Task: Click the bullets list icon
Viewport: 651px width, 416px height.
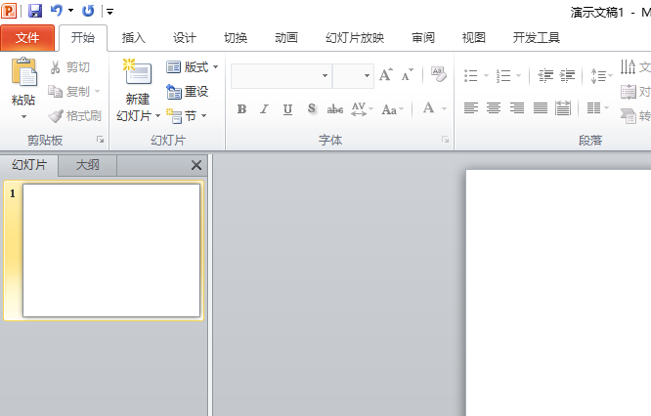Action: click(471, 76)
